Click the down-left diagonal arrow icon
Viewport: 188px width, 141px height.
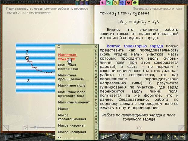152,136
